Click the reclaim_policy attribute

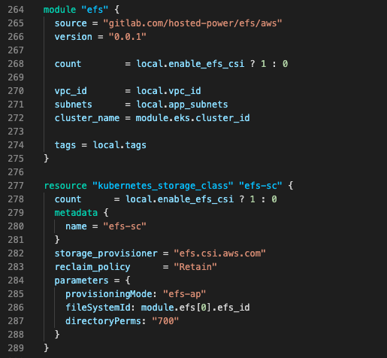pos(92,267)
